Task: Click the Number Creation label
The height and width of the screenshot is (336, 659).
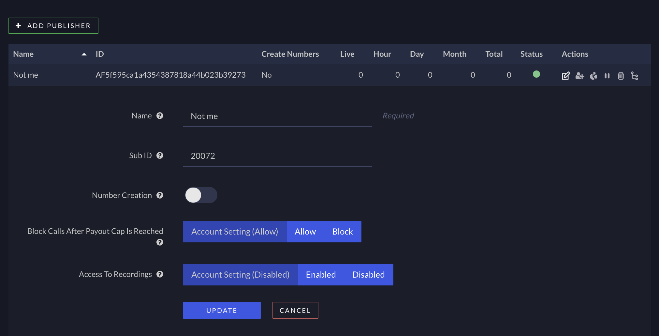Action: (x=122, y=195)
